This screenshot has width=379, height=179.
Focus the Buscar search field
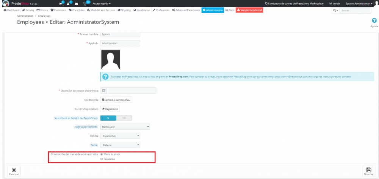pyautogui.click(x=356, y=10)
